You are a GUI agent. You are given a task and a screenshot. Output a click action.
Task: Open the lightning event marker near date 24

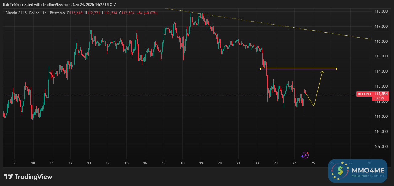pos(305,155)
